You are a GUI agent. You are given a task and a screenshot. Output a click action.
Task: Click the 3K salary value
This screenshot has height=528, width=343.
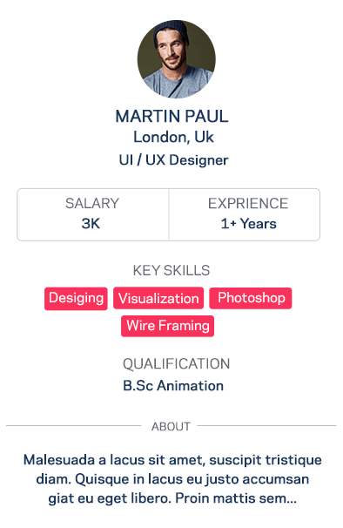91,224
